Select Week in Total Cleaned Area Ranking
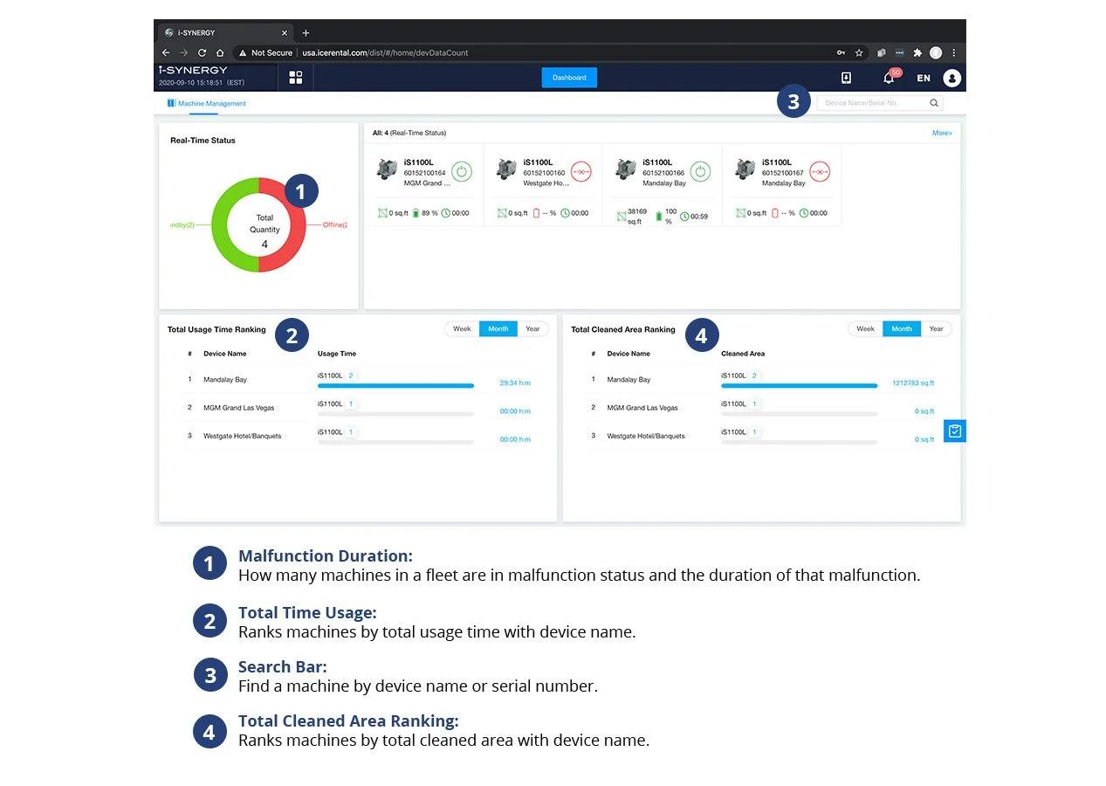 [865, 329]
